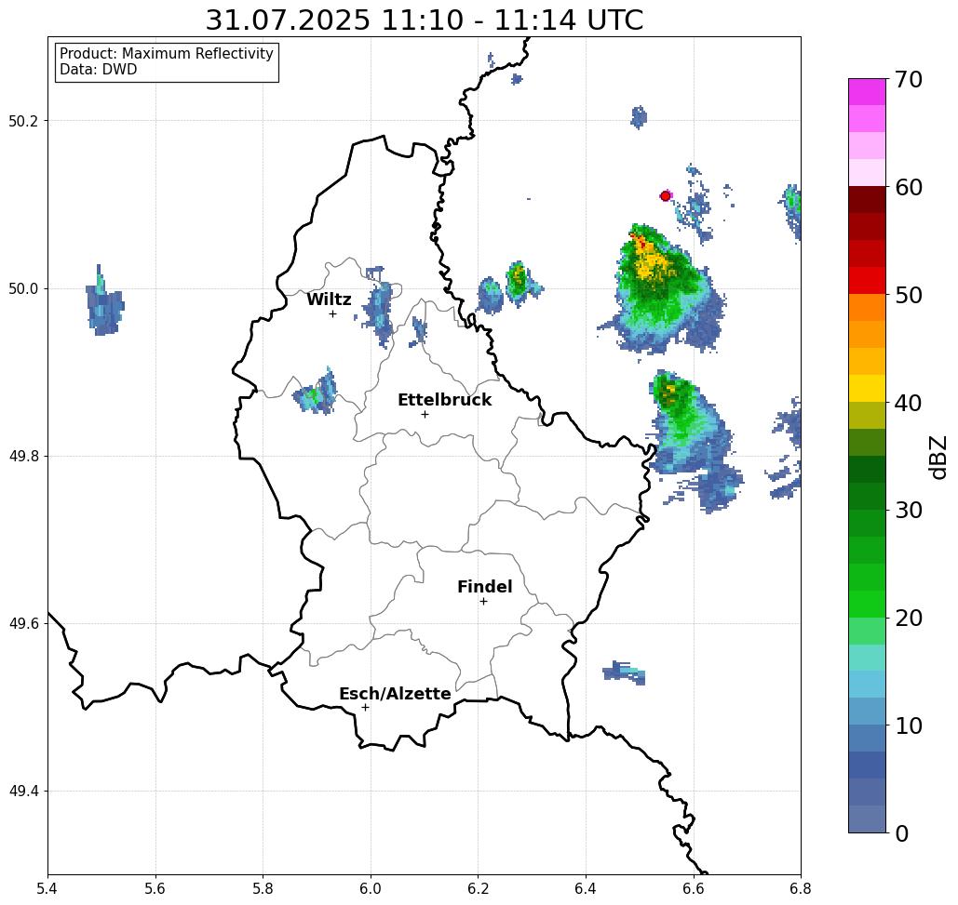Click the colorbar label '30'
The width and height of the screenshot is (958, 905).
click(908, 511)
